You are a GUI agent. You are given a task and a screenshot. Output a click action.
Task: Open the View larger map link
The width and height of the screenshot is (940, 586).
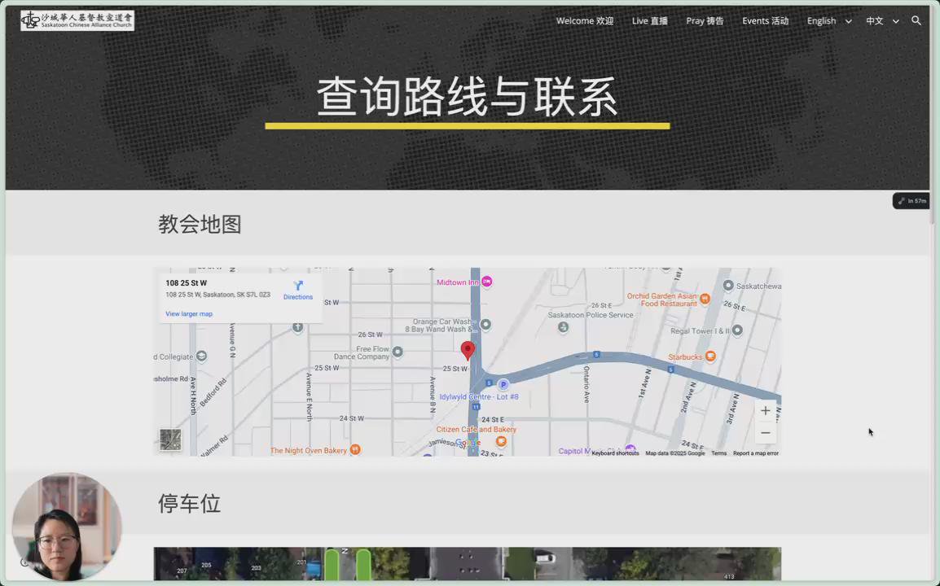coord(189,313)
